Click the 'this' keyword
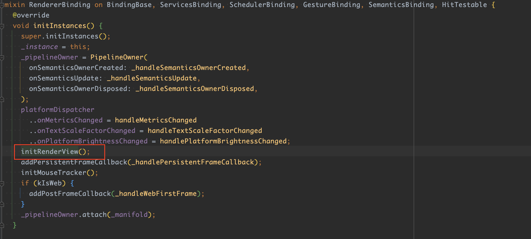The width and height of the screenshot is (531, 239). click(x=78, y=47)
